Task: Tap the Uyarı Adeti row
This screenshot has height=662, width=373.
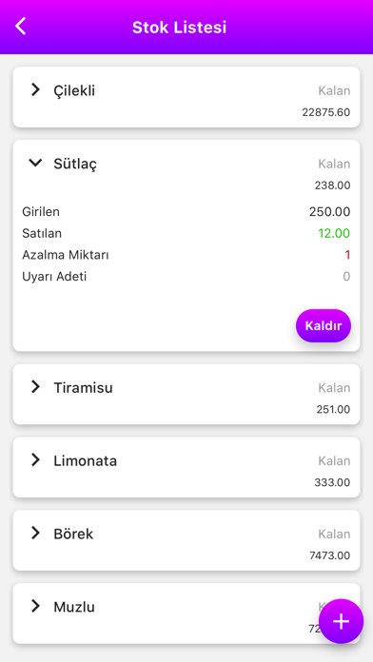Action: 186,277
